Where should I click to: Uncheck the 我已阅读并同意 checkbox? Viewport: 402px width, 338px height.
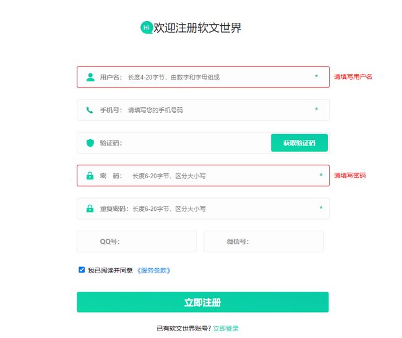click(x=82, y=270)
